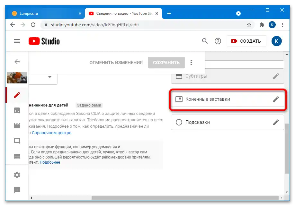Open the YouTube Studio navigation hamburger menu

[x=17, y=41]
